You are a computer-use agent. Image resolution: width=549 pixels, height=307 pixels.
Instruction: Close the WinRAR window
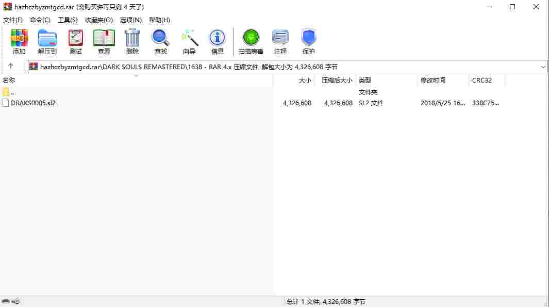(x=536, y=7)
